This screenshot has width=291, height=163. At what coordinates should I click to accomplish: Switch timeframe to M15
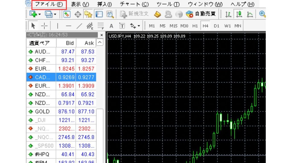click(x=173, y=26)
